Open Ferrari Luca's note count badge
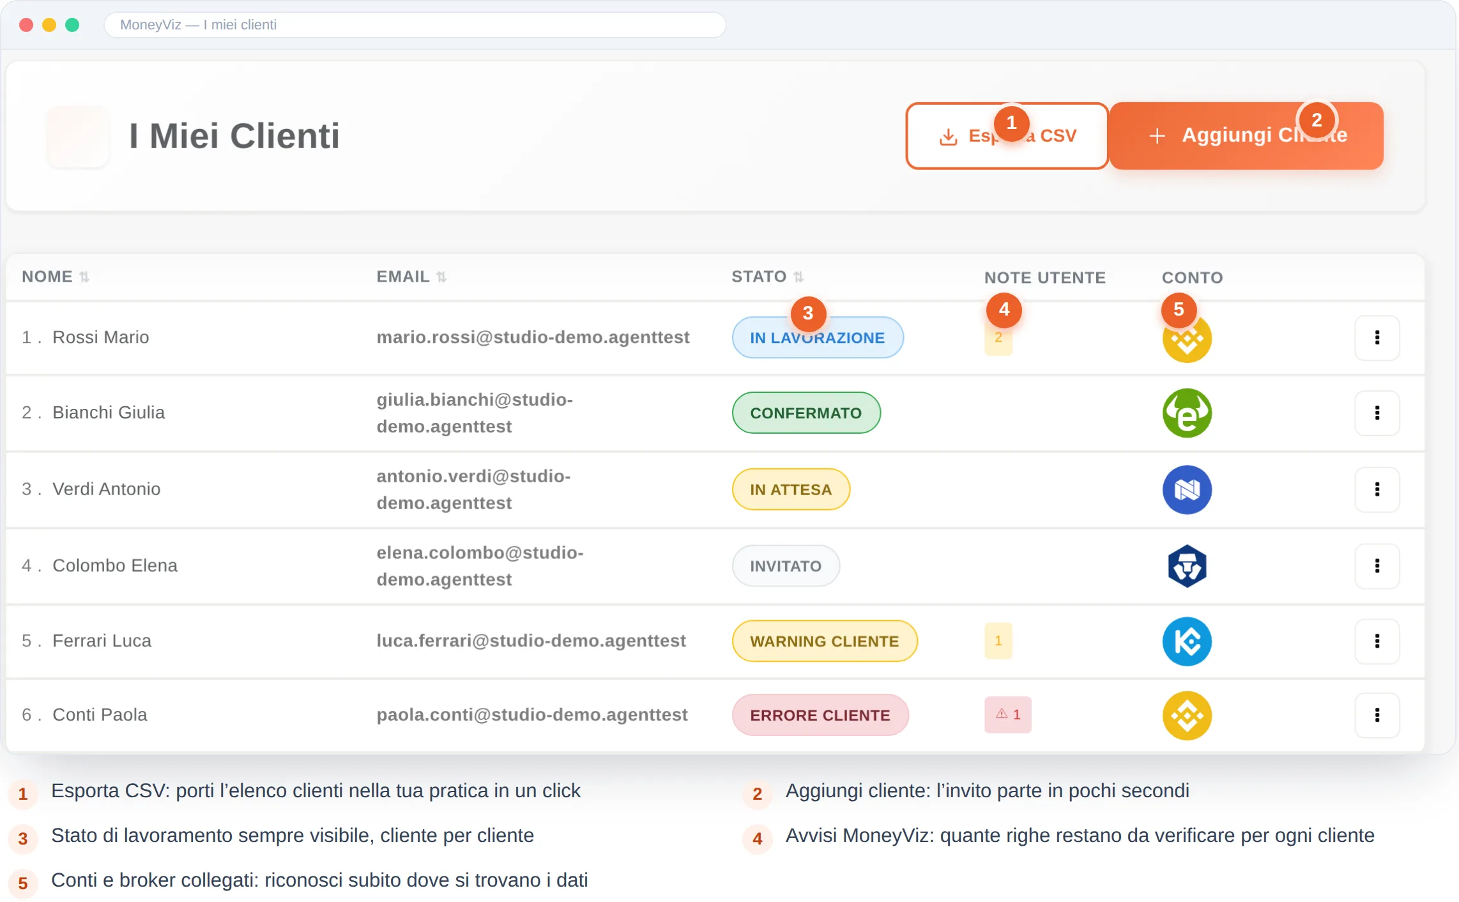1459x902 pixels. pos(998,641)
